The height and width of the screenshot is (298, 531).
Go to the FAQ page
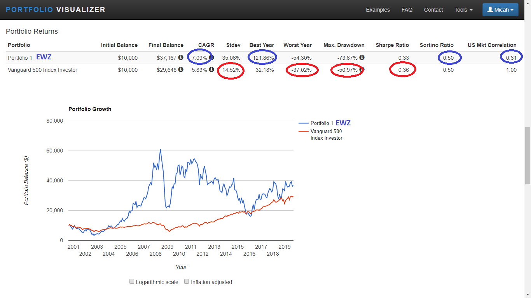407,10
